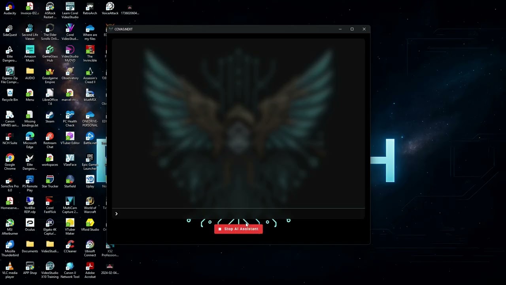Minimize the COVAS:NEXT window
506x285 pixels.
[340, 29]
